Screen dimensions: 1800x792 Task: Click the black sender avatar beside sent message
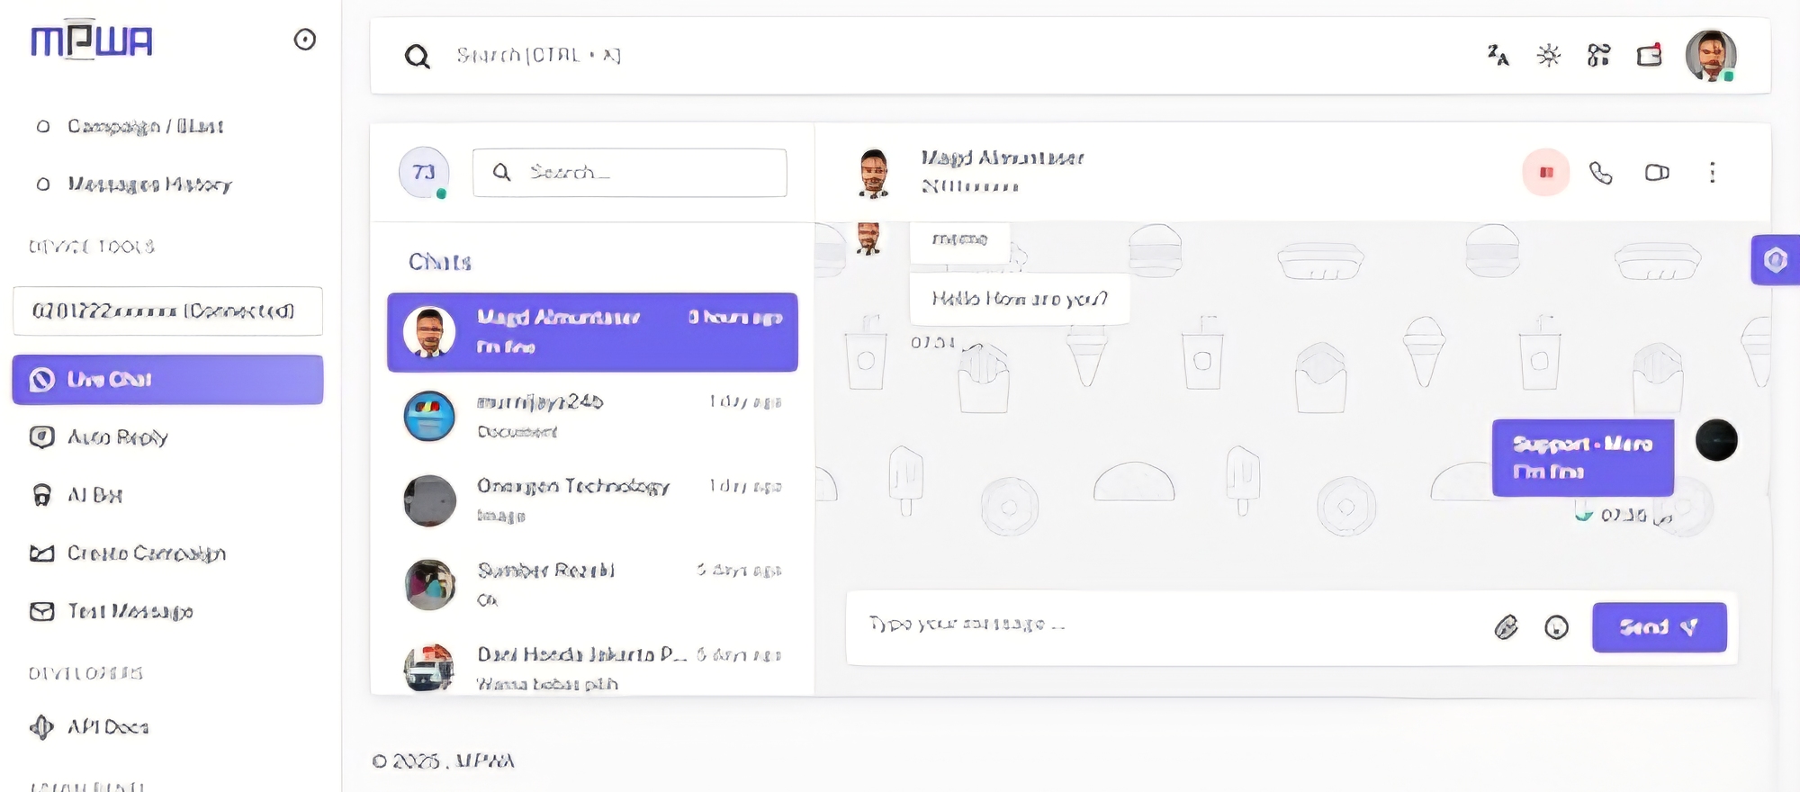coord(1716,441)
